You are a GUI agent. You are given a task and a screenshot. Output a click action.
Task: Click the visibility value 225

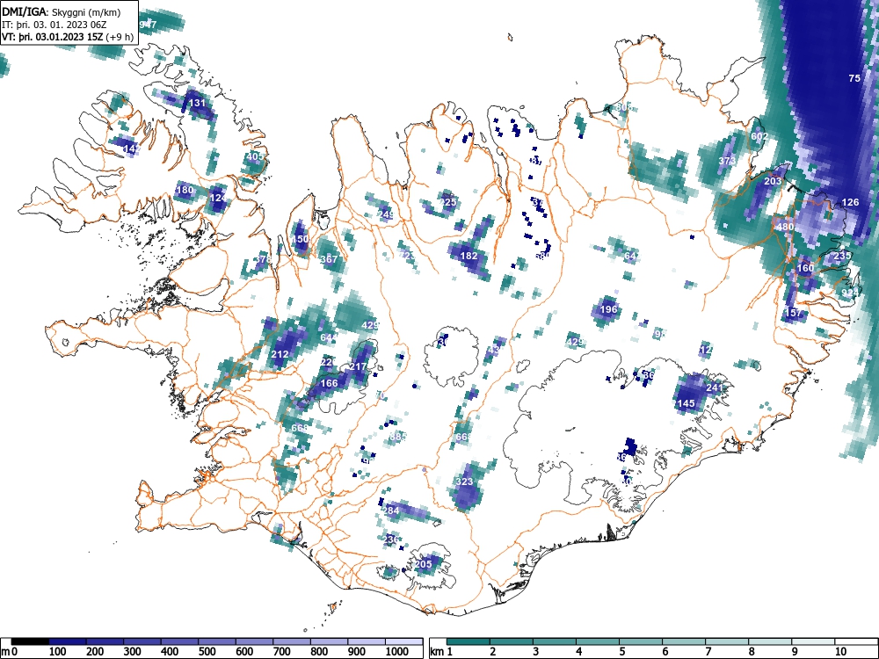447,202
